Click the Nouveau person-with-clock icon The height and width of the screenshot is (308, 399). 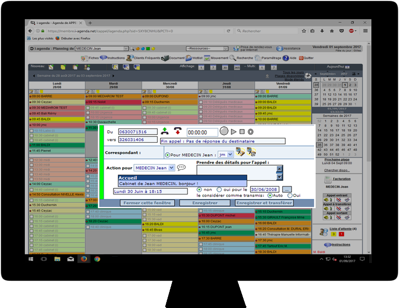tap(87, 67)
